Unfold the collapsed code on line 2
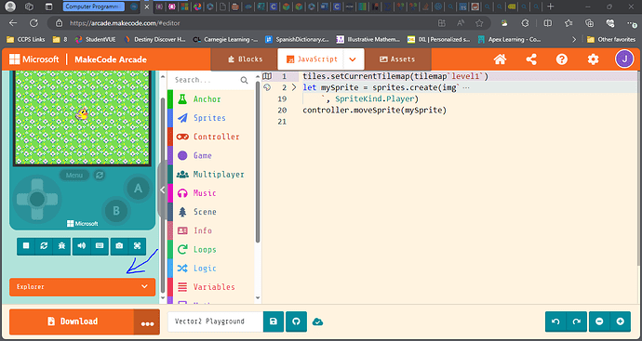Image resolution: width=642 pixels, height=341 pixels. click(x=294, y=87)
